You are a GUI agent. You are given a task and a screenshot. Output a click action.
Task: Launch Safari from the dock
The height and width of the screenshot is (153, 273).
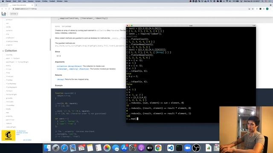tap(64, 148)
